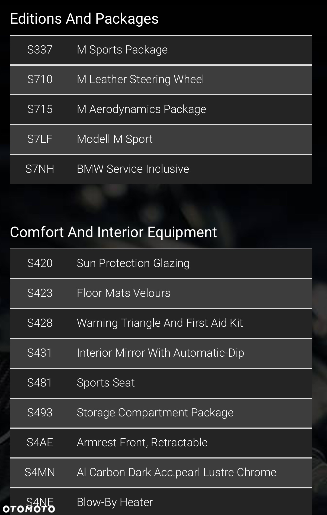Image resolution: width=327 pixels, height=515 pixels.
Task: Select the S715 M Aerodynamics Package row
Action: coord(161,110)
